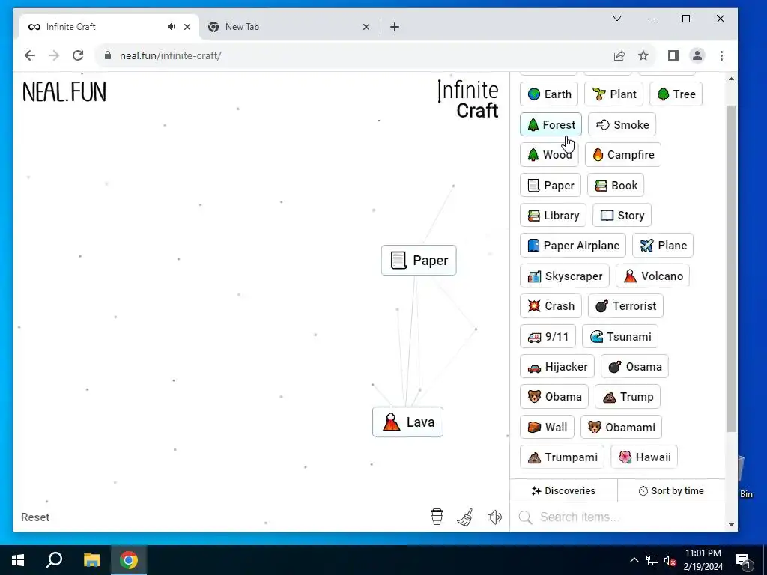The image size is (767, 575).
Task: Show hidden system tray icons
Action: point(634,560)
